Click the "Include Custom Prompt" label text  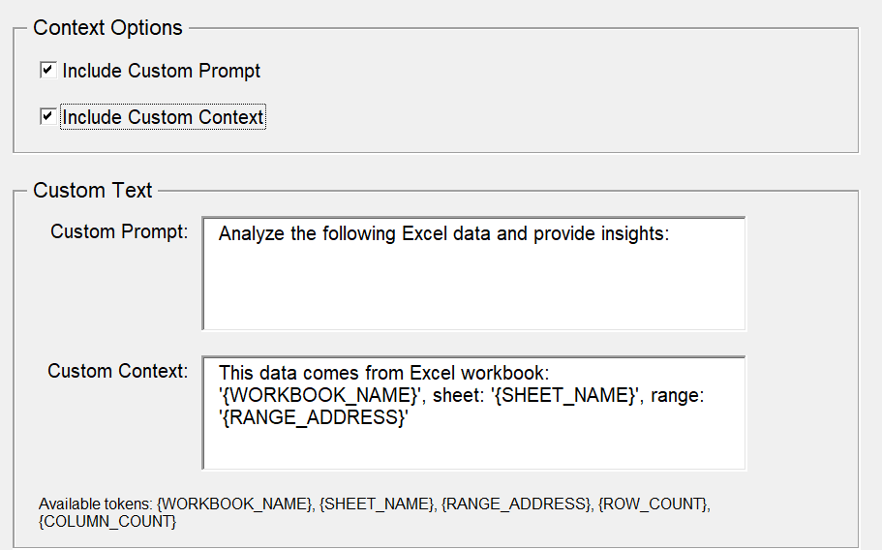161,71
